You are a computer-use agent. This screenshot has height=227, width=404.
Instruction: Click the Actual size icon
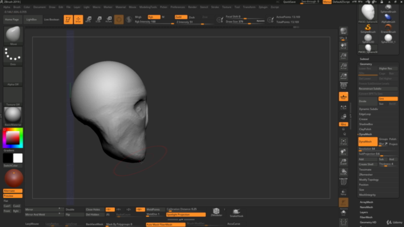pos(343,66)
